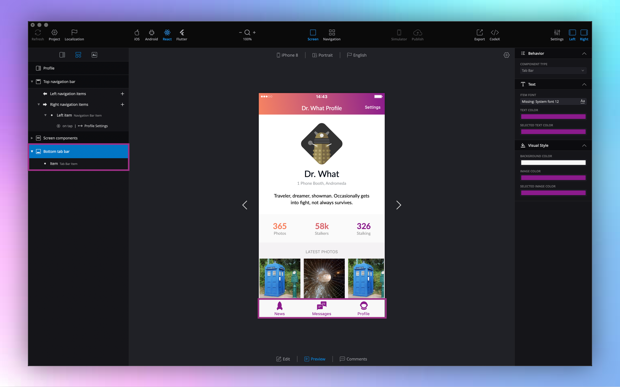Screen dimensions: 620x387
Task: Collapse the Bottom tab bar group
Action: pos(32,152)
